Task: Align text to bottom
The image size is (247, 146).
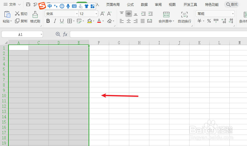Action: click(x=136, y=14)
